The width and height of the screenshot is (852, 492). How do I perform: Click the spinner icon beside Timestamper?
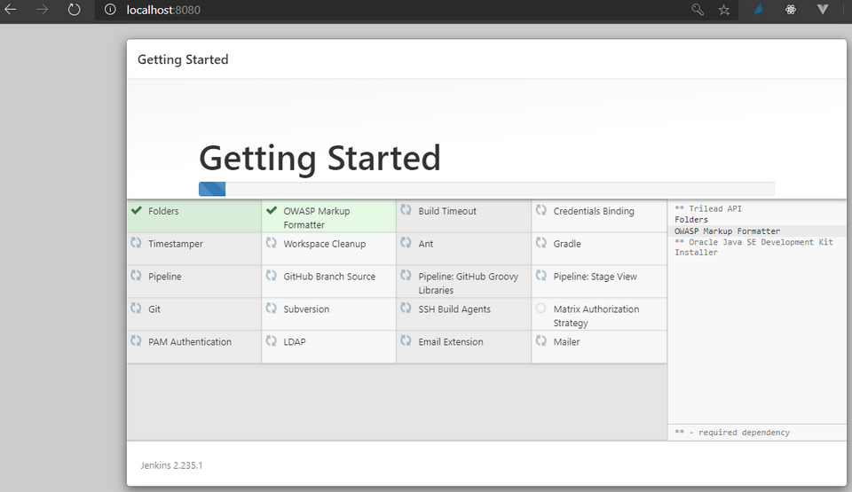(136, 242)
